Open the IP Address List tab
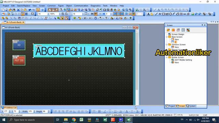The height and width of the screenshot is (123, 219). pyautogui.click(x=9, y=108)
